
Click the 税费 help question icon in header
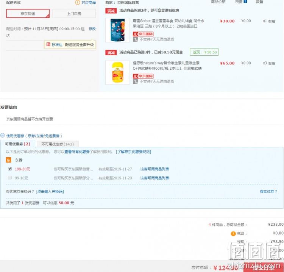coord(245,2)
